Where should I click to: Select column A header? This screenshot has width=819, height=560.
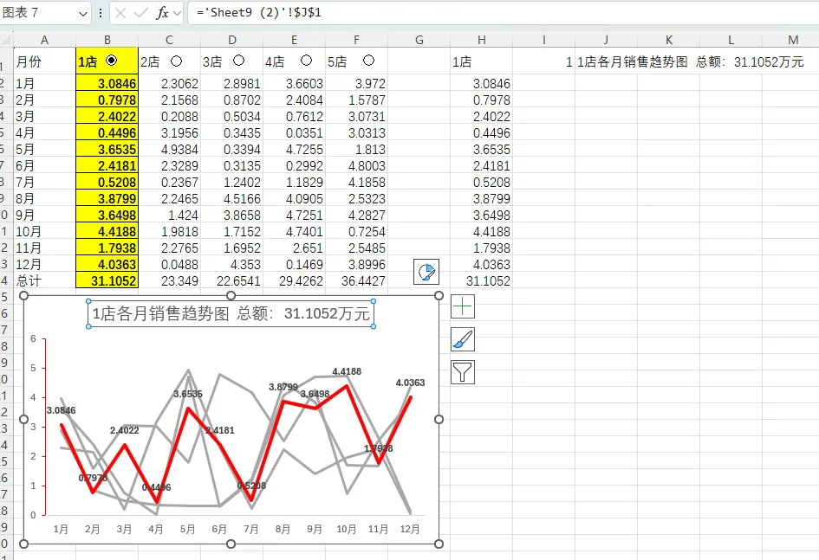44,40
